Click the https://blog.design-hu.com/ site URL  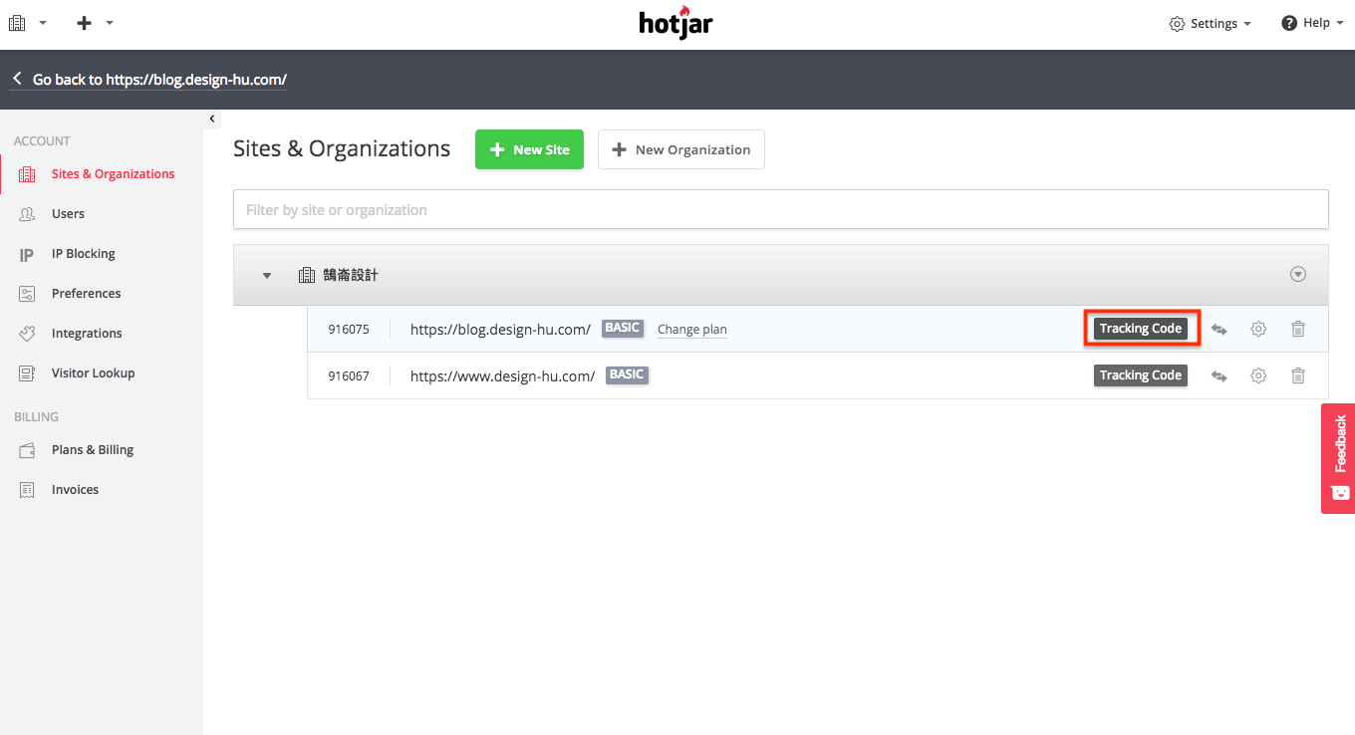coord(500,329)
